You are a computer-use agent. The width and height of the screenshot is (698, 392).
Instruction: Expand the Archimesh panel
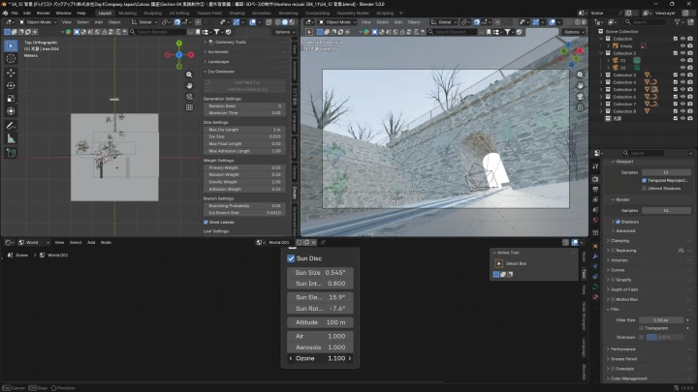(x=206, y=51)
